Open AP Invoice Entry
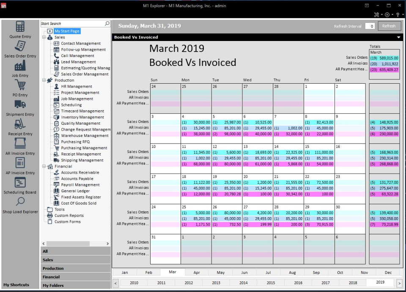Image resolution: width=406 pixels, height=292 pixels. click(20, 167)
